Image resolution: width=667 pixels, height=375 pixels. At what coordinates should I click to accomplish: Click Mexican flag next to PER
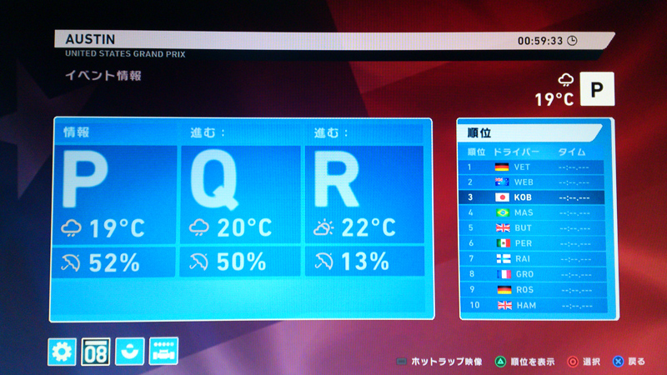pos(504,243)
